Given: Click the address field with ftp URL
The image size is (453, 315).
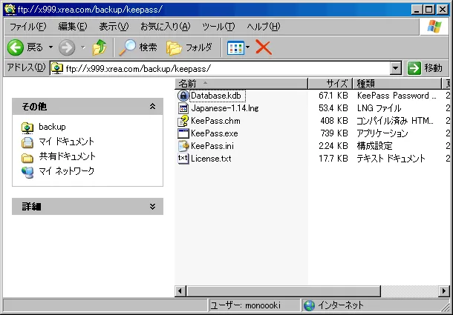Looking at the screenshot, I should (x=220, y=69).
